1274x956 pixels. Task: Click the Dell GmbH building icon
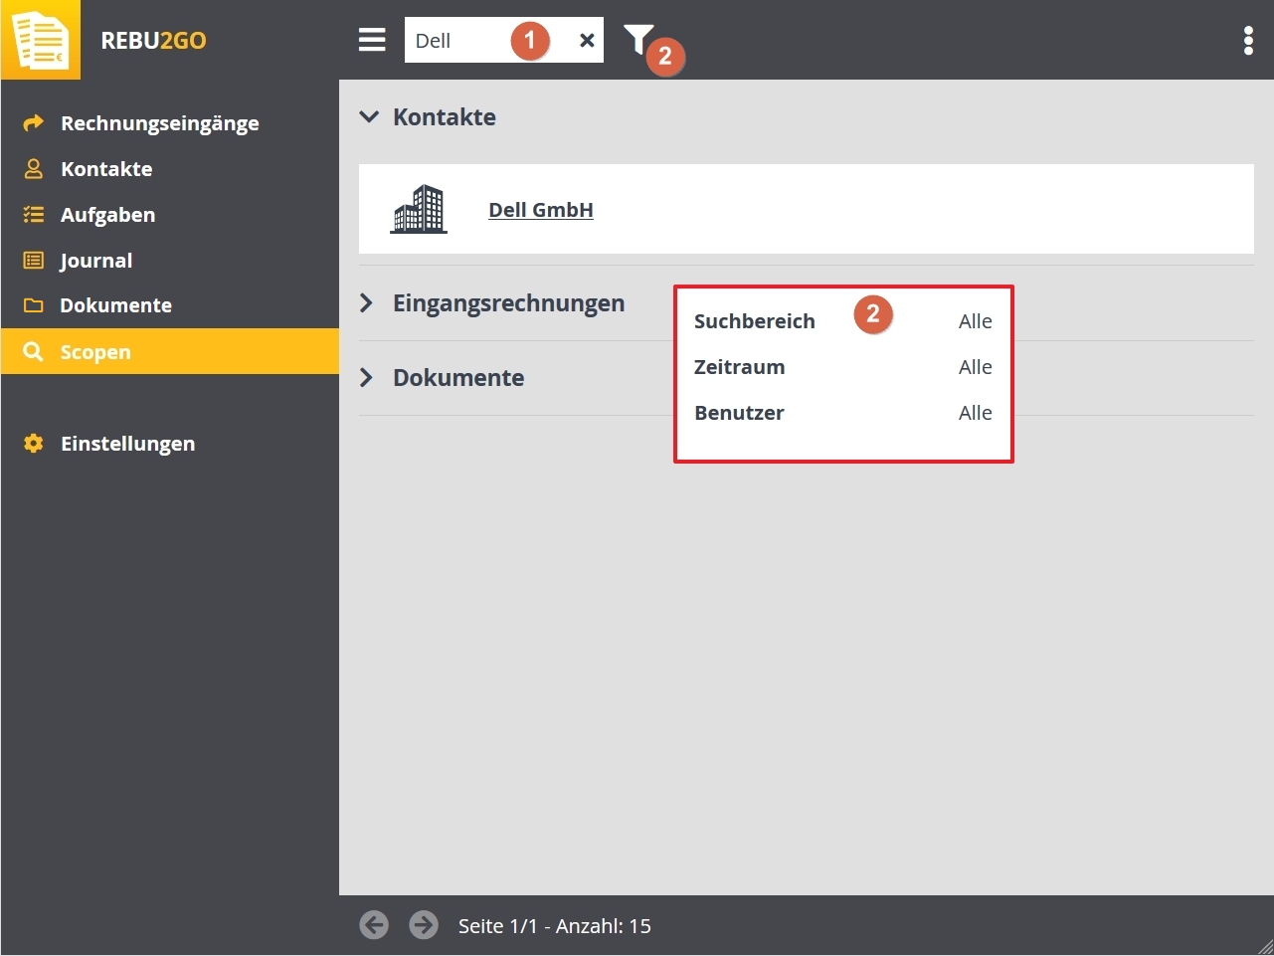[x=420, y=209]
